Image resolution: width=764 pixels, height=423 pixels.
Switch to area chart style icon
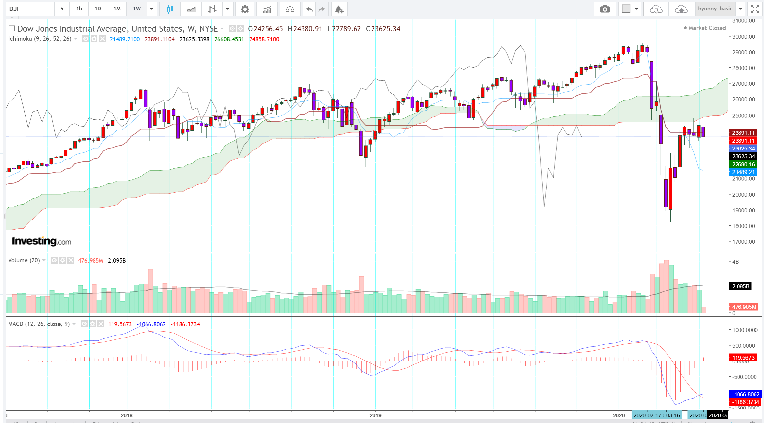(x=191, y=9)
